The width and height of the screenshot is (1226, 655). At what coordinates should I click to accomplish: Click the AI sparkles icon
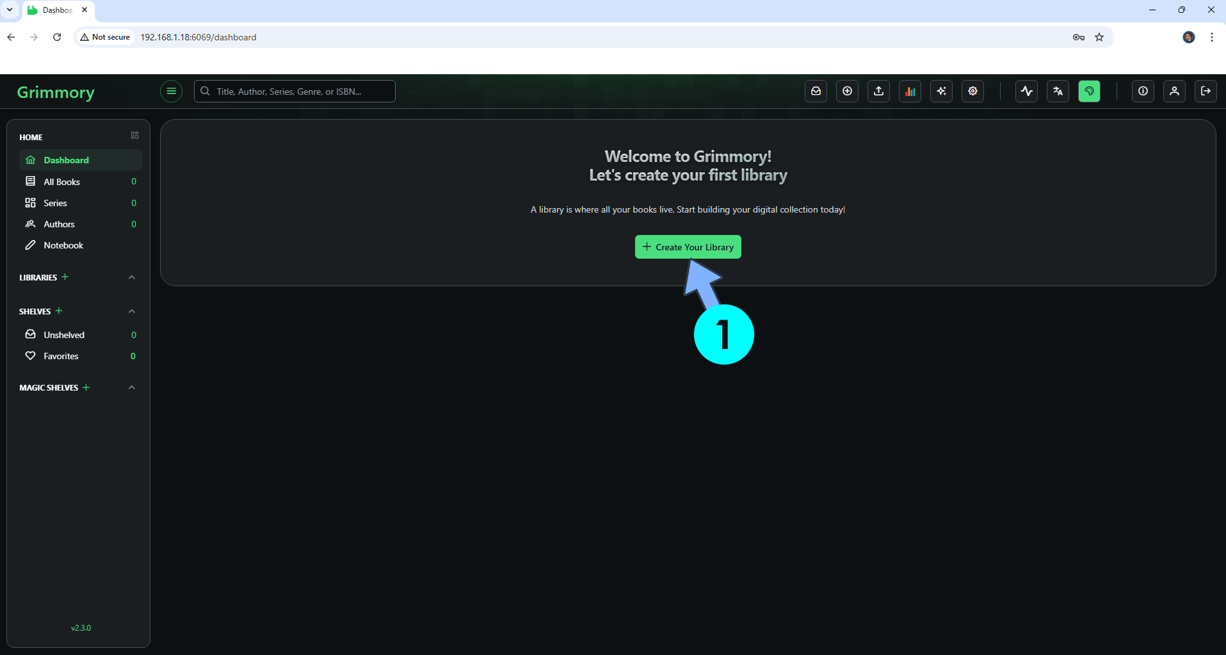(x=941, y=91)
